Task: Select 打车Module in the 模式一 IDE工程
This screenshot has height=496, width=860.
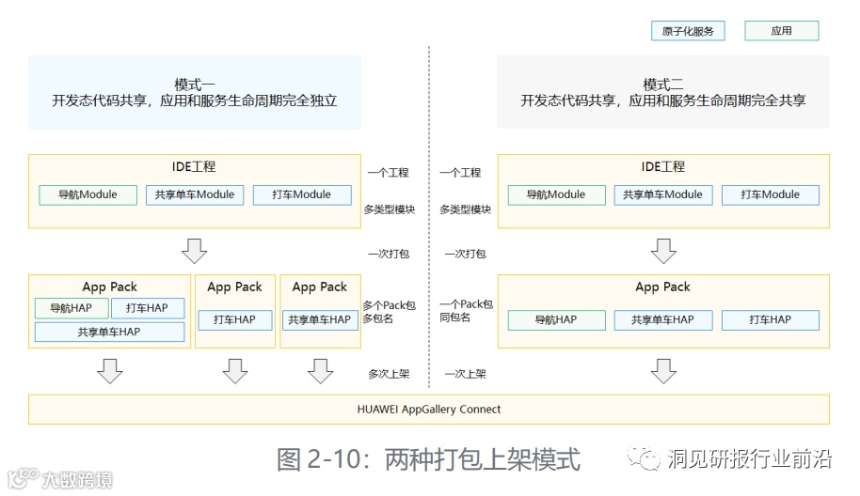Action: click(x=302, y=194)
